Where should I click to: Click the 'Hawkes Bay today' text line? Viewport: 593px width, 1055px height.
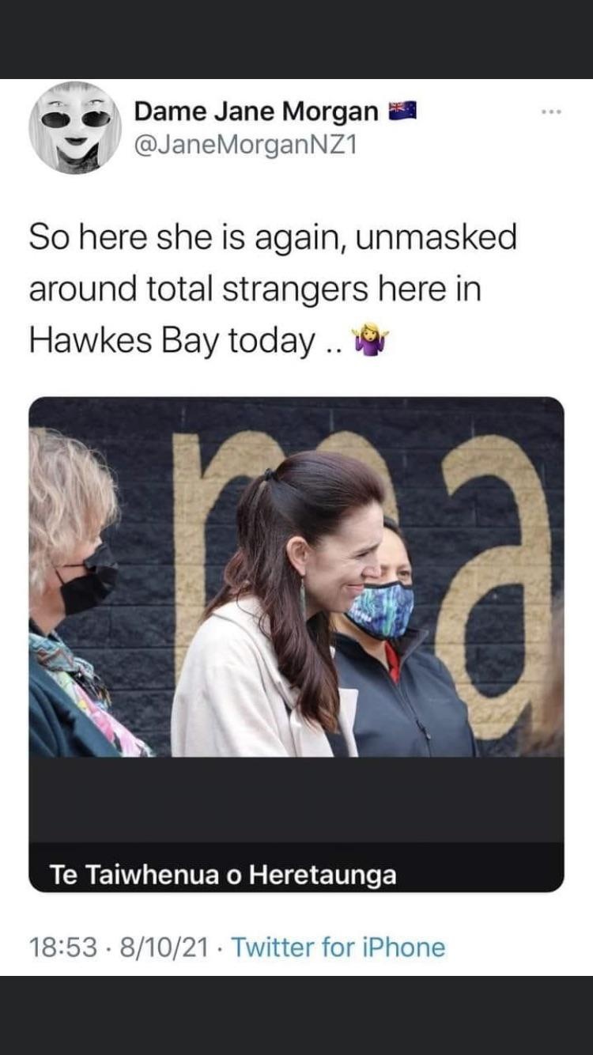187,341
